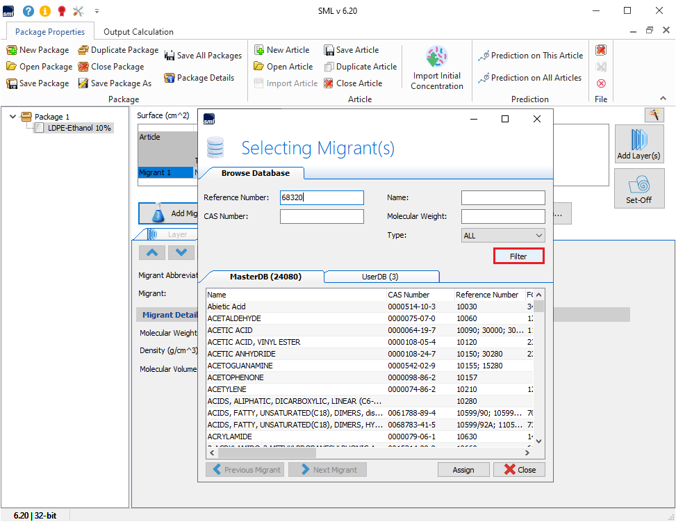Viewport: 676px width, 522px height.
Task: Click the CAS Number input field
Action: 322,217
